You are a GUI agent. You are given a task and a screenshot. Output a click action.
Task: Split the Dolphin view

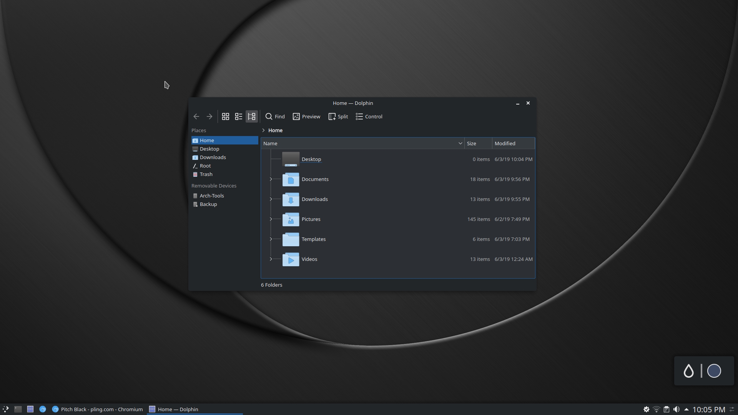click(x=338, y=116)
